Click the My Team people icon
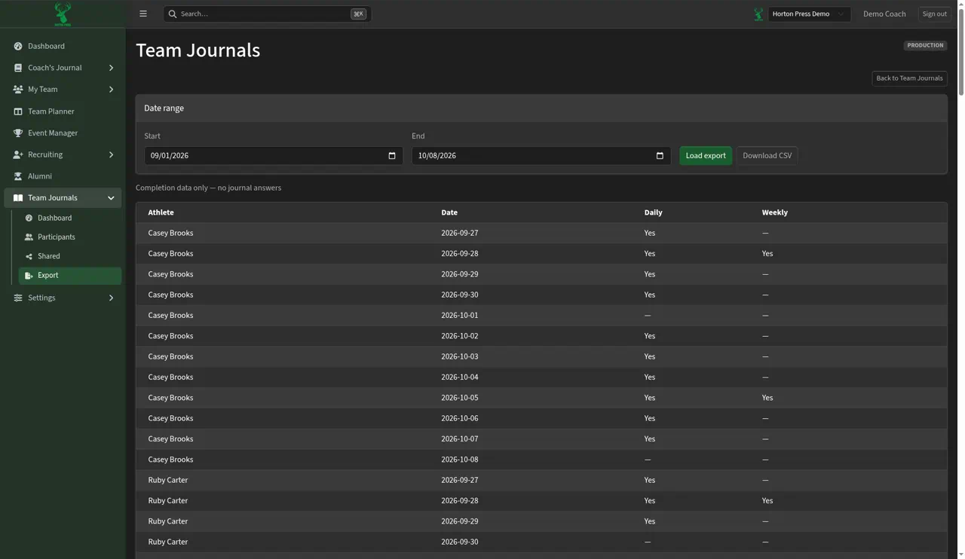Viewport: 965px width, 559px height. tap(18, 90)
